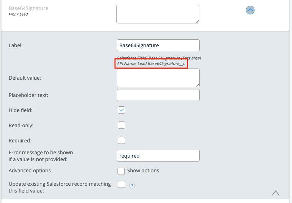Image resolution: width=292 pixels, height=203 pixels.
Task: Click the Salesforce Field description line
Action: point(159,58)
